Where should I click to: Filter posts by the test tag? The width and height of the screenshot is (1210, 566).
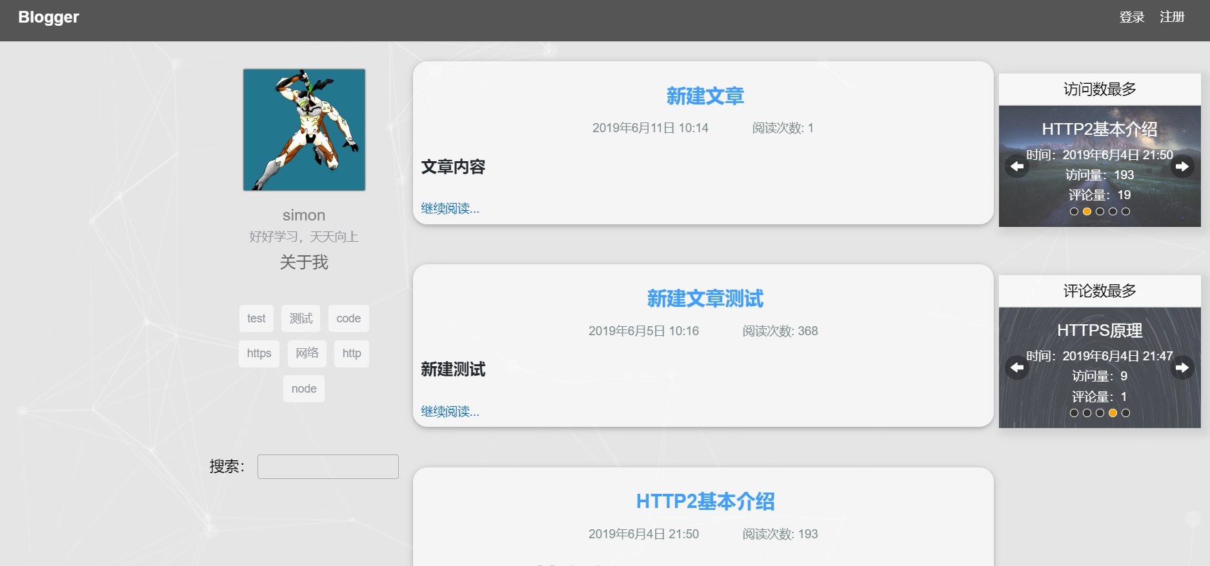(256, 318)
